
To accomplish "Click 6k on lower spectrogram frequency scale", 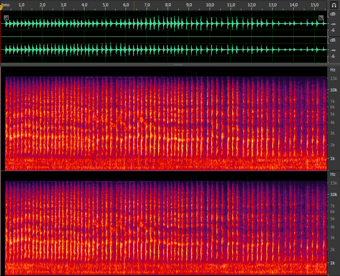I will pos(332,212).
